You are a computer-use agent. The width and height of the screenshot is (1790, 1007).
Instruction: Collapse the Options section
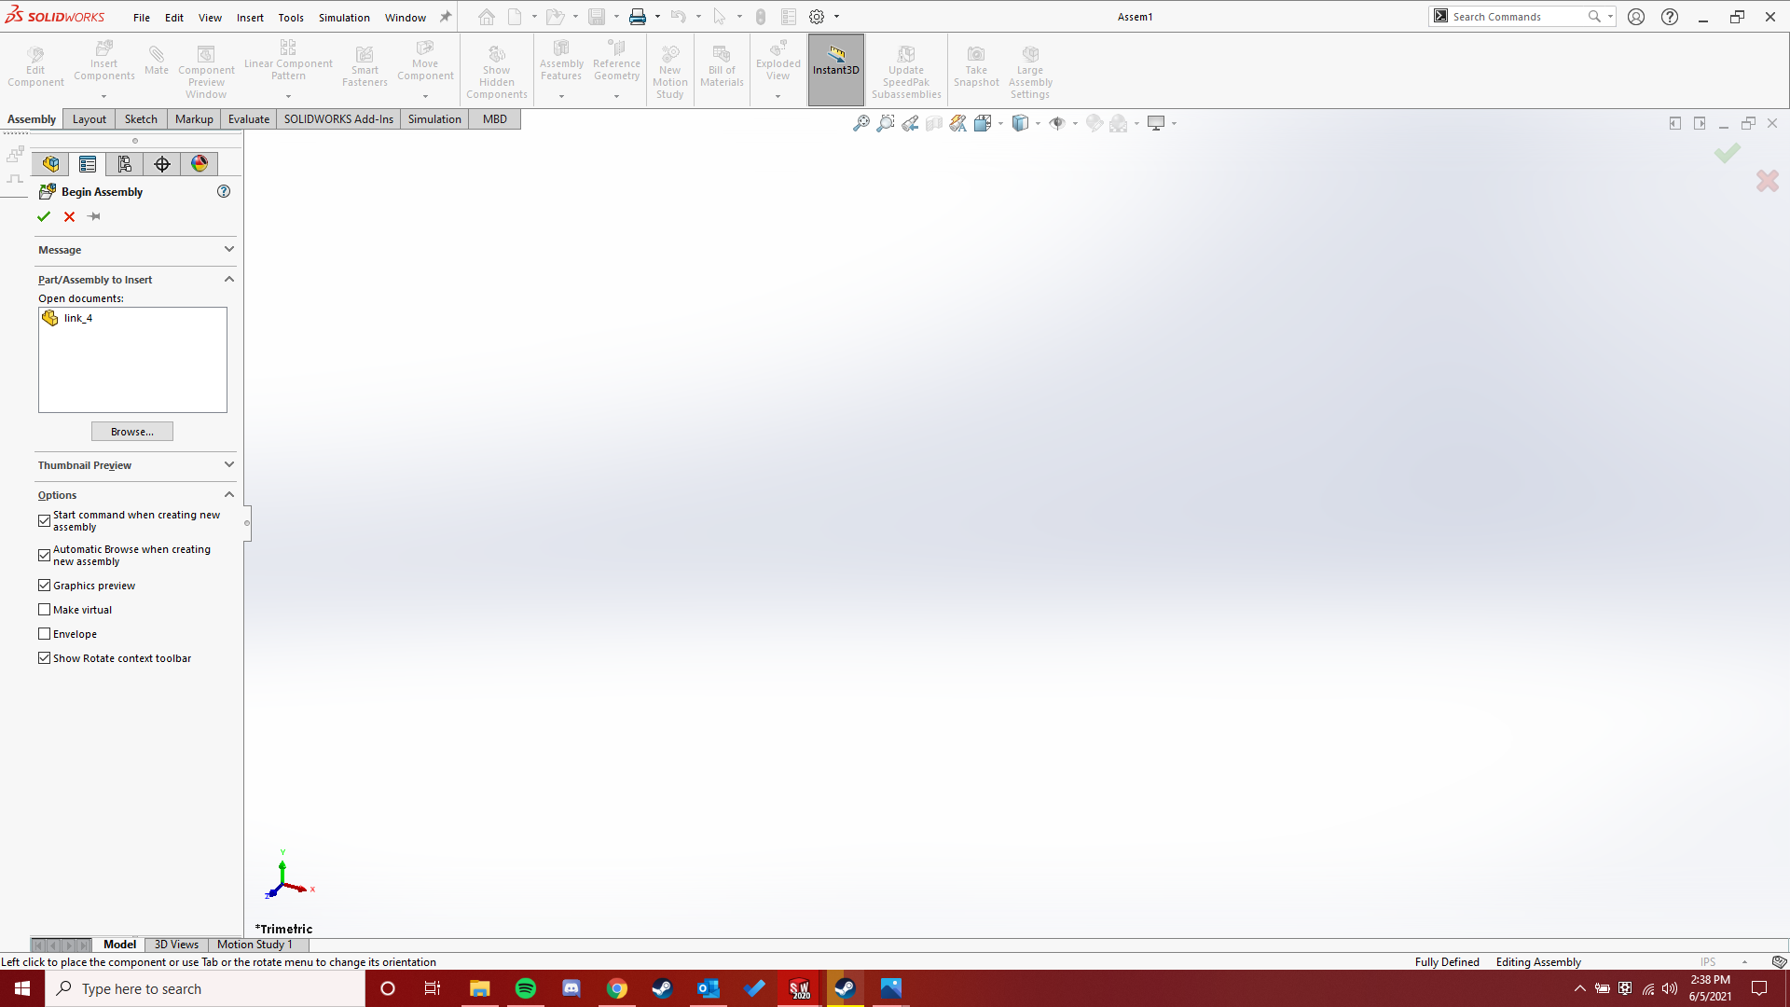tap(228, 494)
